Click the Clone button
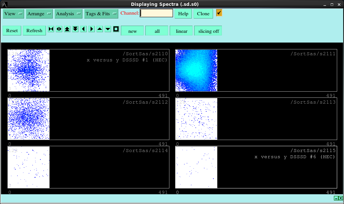The height and width of the screenshot is (204, 344). pos(203,14)
